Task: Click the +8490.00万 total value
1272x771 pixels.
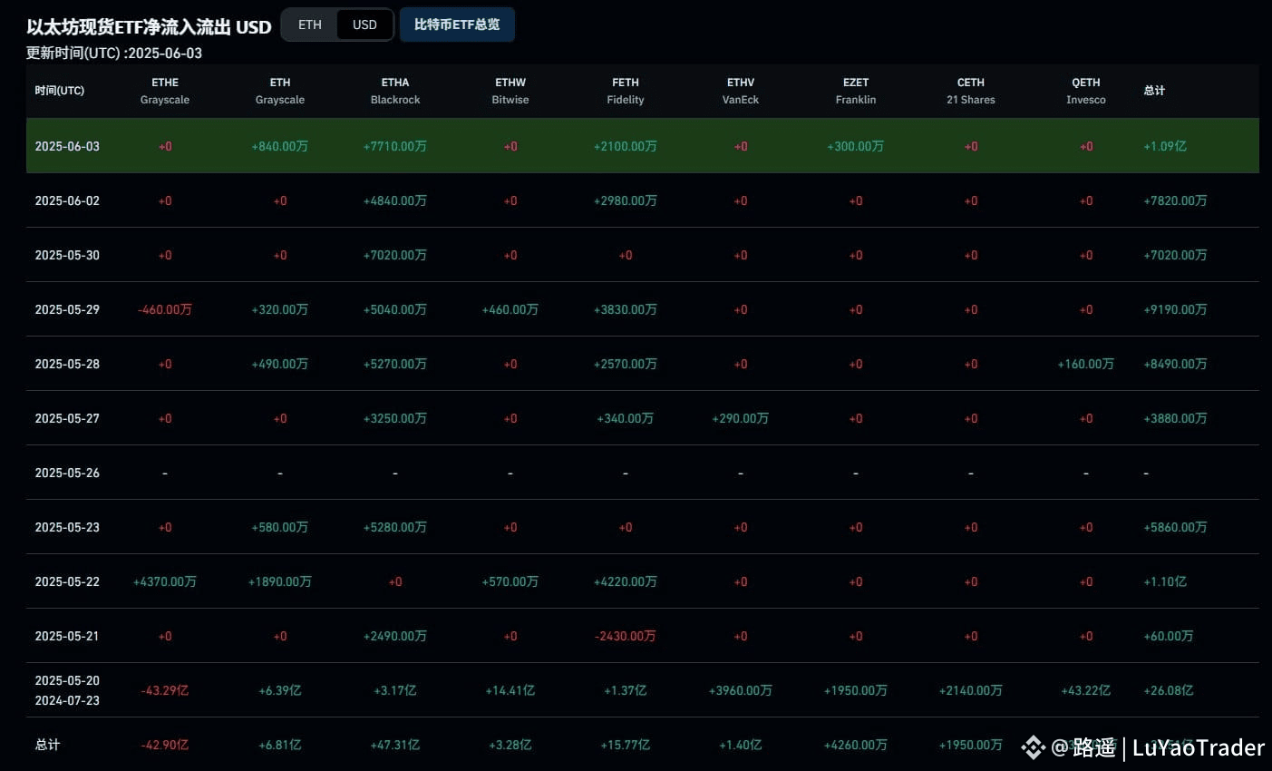Action: click(x=1175, y=364)
